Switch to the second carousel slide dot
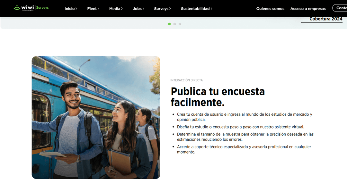Screen dimensions: 347x192 (174, 24)
